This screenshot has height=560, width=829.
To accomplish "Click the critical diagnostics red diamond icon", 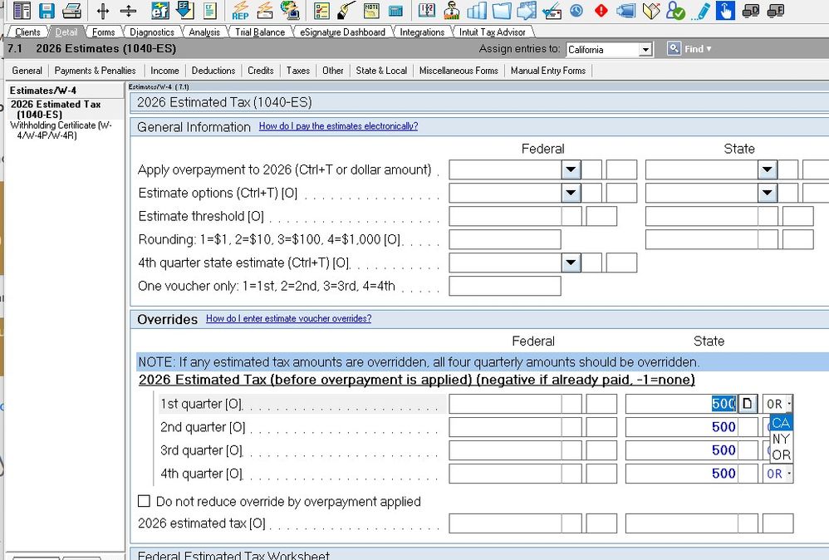I will (x=601, y=11).
